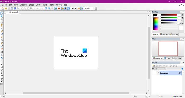
Task: Choose the Rectangle outline shape tool
Action: 2,67
